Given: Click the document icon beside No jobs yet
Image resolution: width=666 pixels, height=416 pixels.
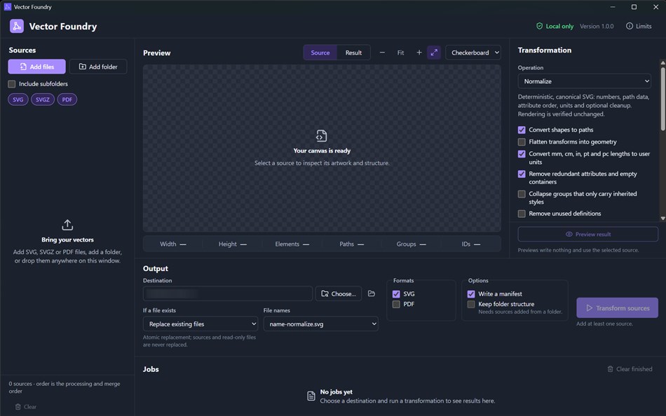Looking at the screenshot, I should (311, 396).
